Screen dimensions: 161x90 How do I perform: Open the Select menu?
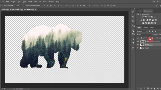pyautogui.click(x=30, y=2)
